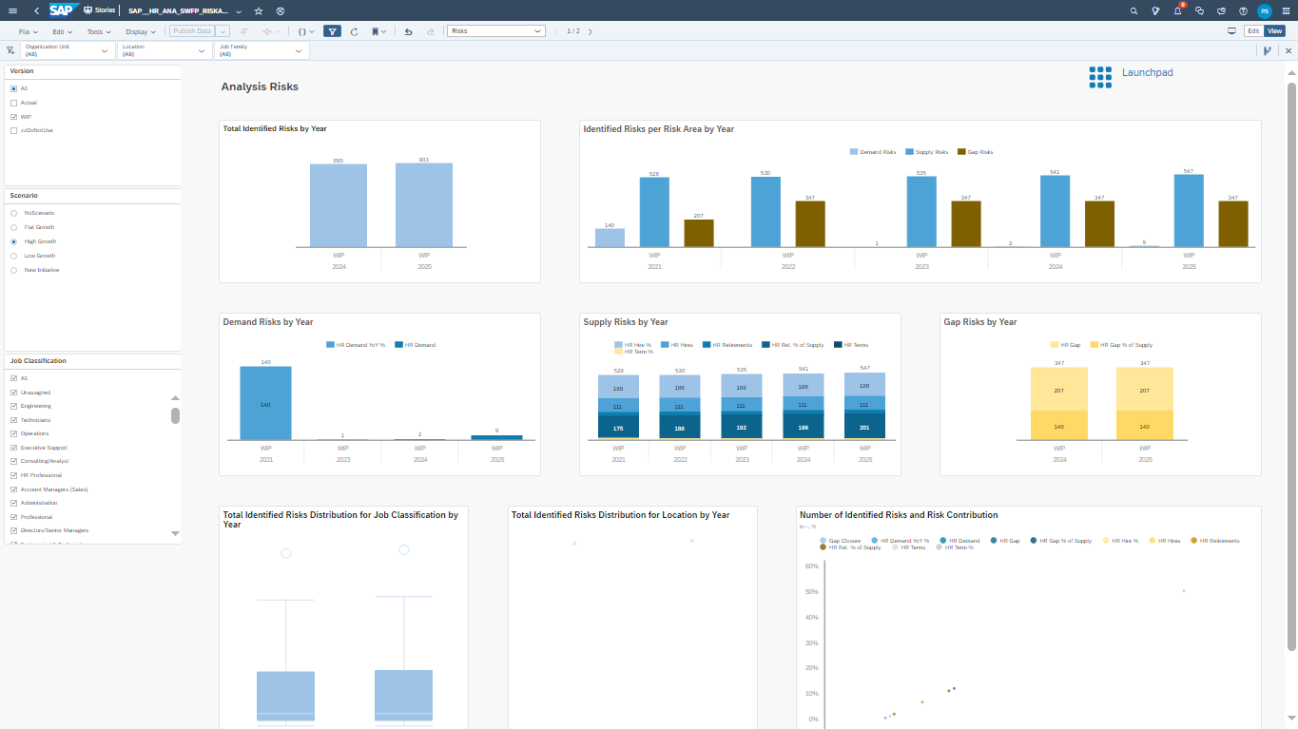Open the Launchpad link

[1147, 72]
